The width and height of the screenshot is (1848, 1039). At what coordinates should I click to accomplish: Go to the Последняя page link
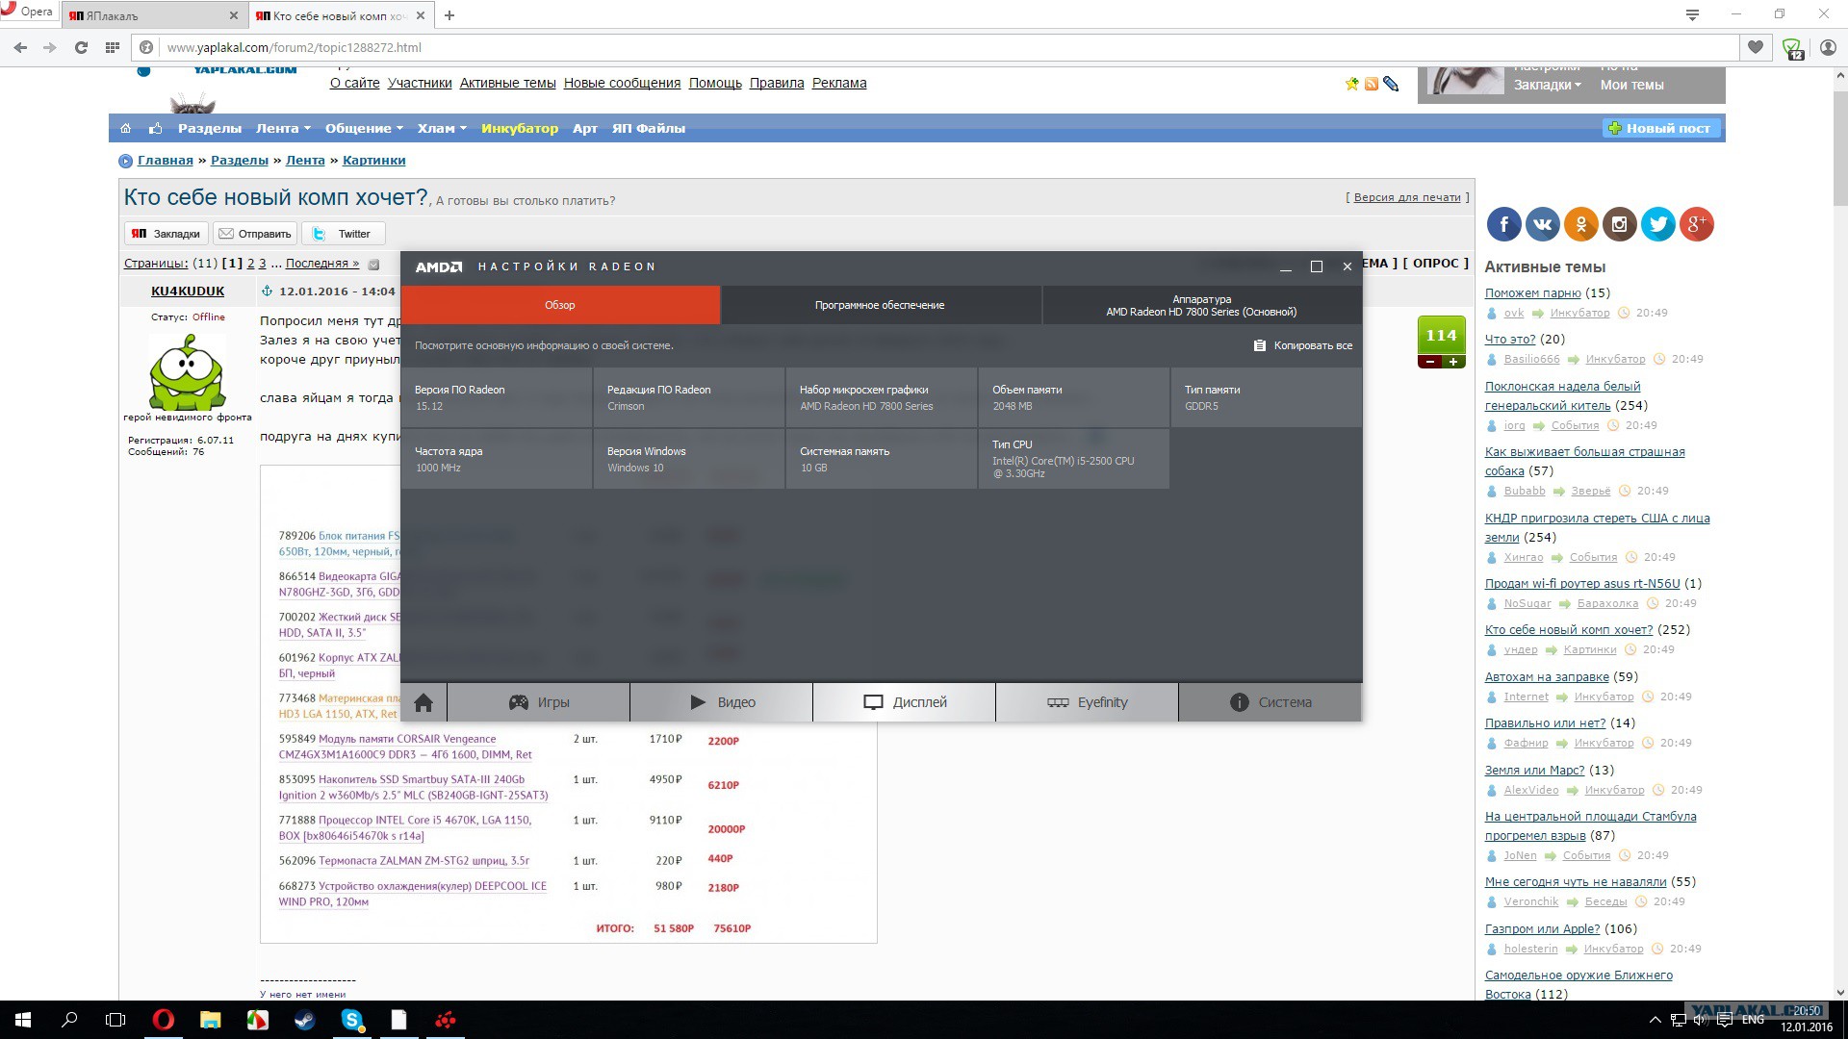[x=321, y=264]
